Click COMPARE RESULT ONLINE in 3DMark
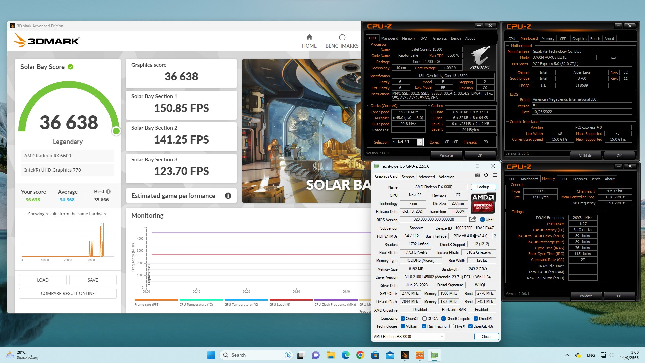This screenshot has height=363, width=645. click(x=68, y=293)
